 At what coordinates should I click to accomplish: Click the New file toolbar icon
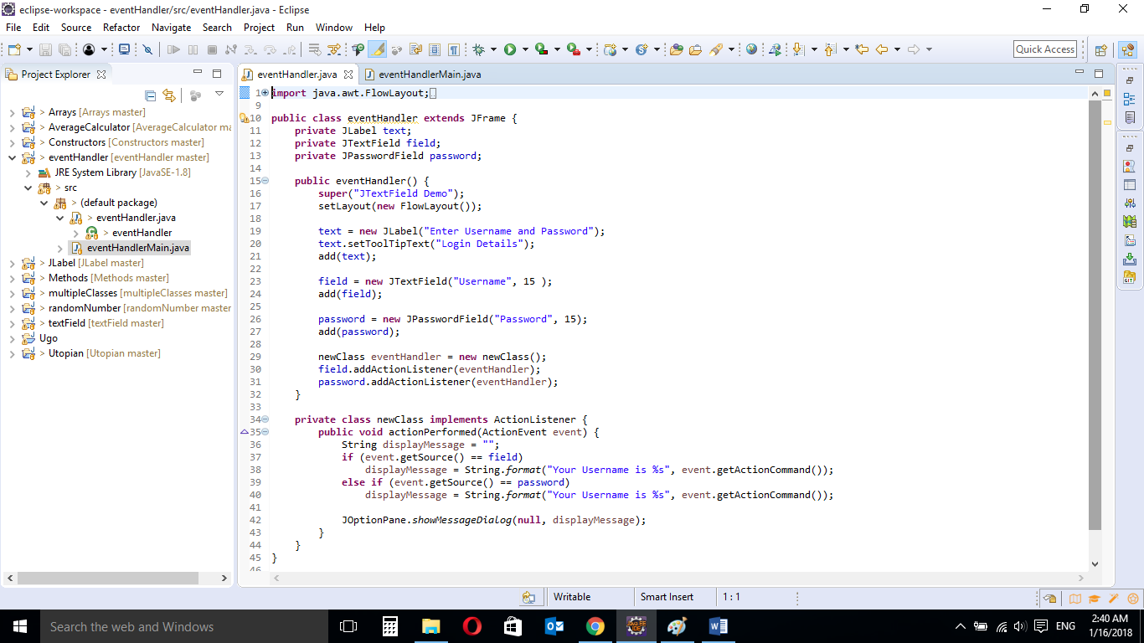tap(14, 49)
